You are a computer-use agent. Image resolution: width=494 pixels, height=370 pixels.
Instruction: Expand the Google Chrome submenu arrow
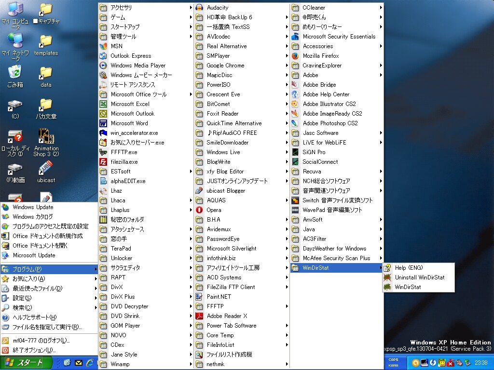pos(287,66)
